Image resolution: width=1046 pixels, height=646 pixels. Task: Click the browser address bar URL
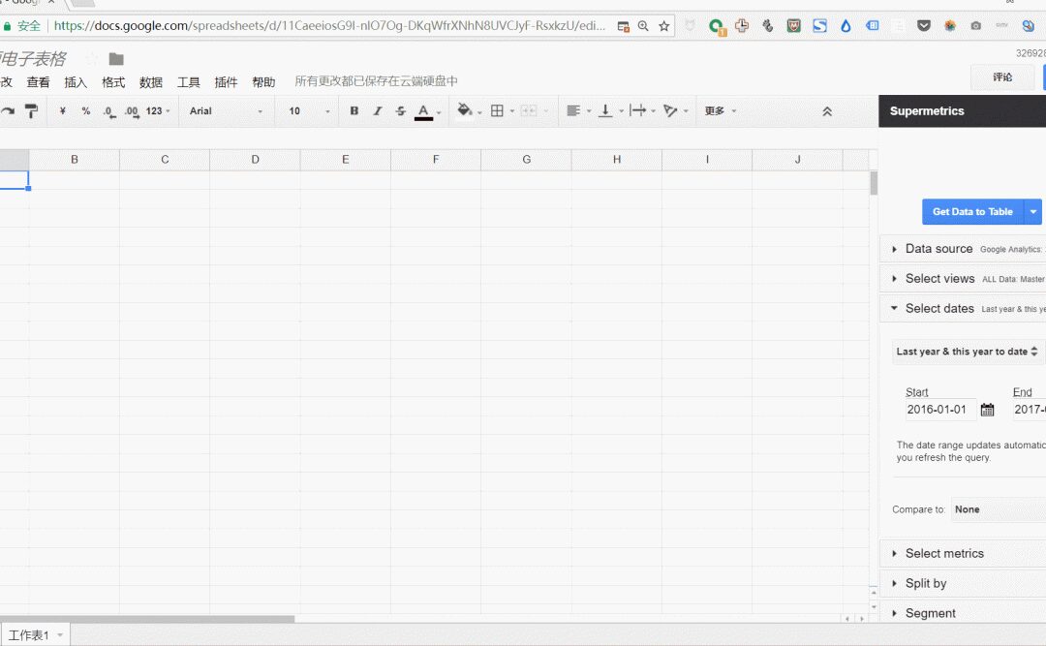[329, 26]
